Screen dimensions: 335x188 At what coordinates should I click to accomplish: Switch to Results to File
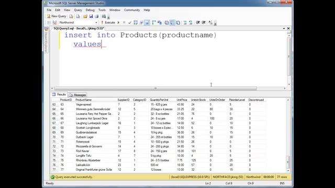178,22
